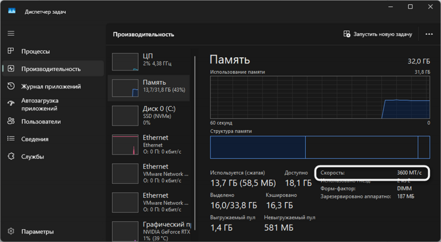
Task: Click the Скорость: label
Action: [x=332, y=172]
